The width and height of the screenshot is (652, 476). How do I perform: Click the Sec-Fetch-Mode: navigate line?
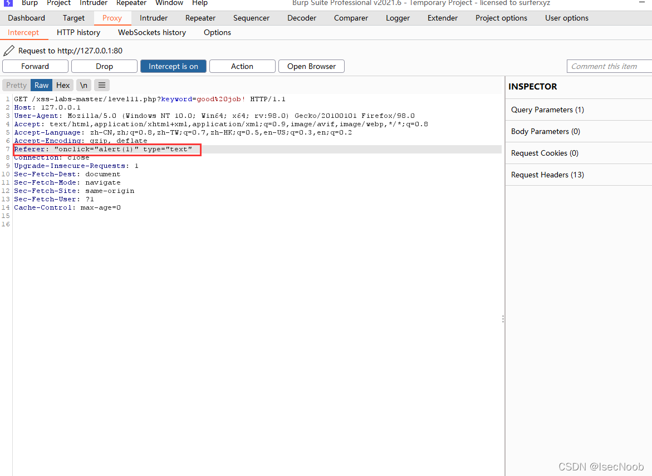pyautogui.click(x=67, y=182)
